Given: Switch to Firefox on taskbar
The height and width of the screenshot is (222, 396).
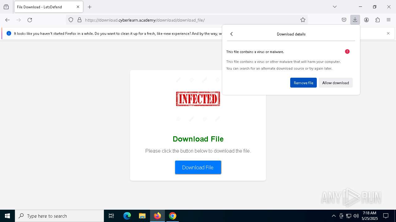Looking at the screenshot, I should coord(157,216).
